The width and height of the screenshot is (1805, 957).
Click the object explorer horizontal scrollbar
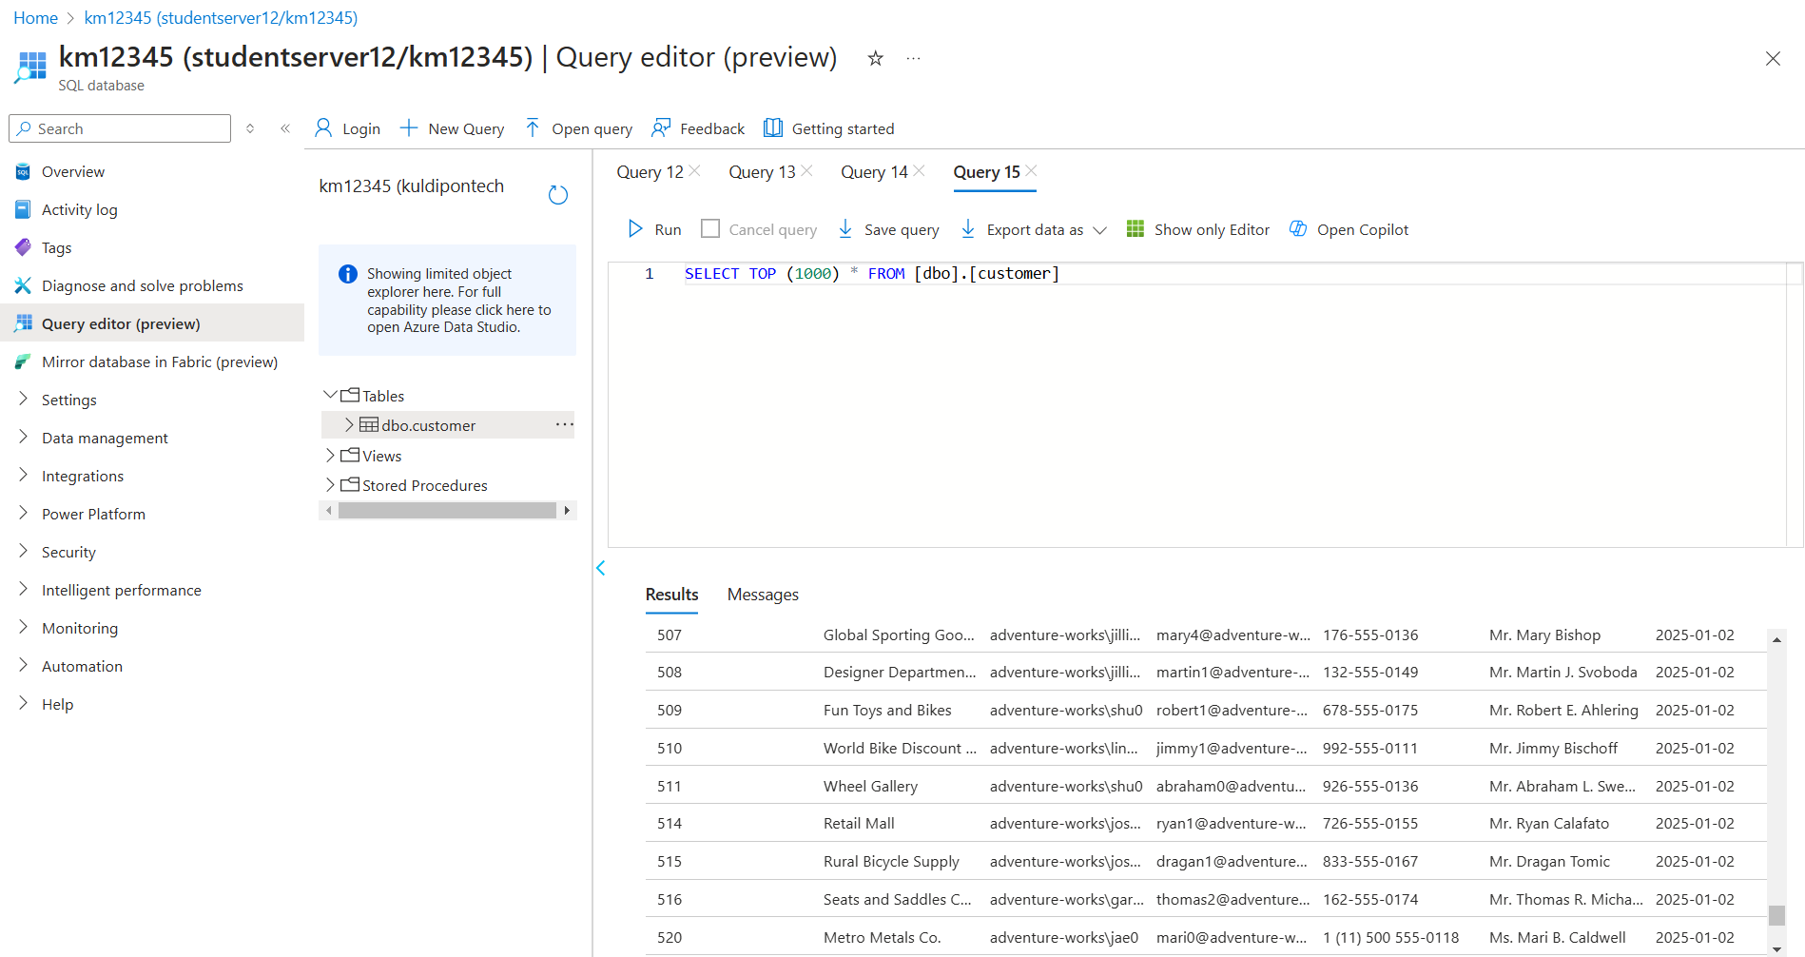447,511
